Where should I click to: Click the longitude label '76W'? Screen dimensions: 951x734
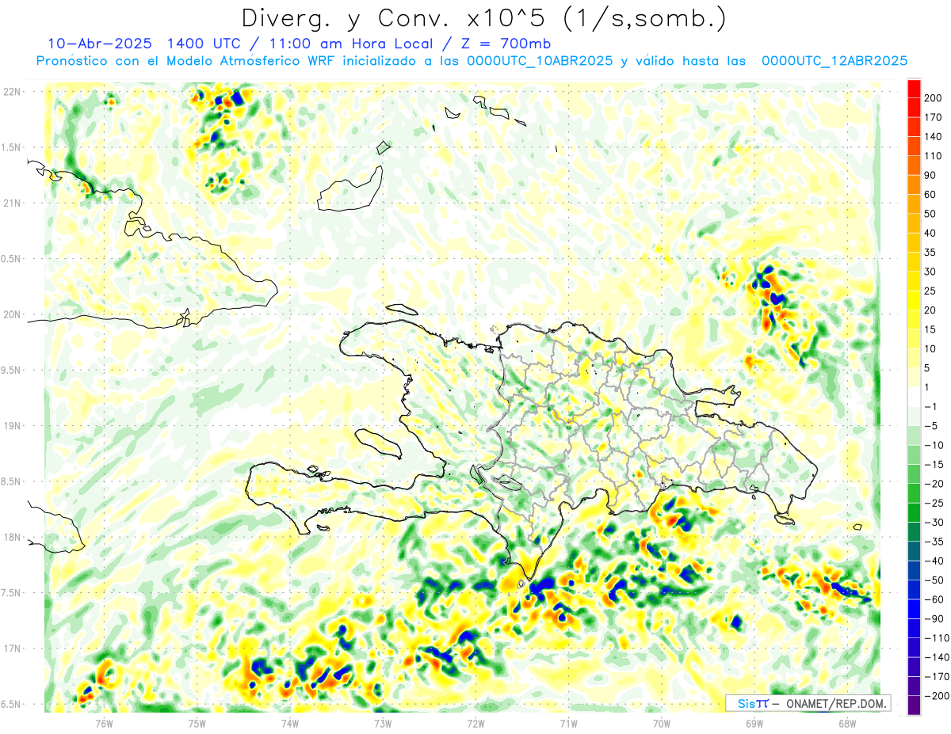click(x=105, y=723)
